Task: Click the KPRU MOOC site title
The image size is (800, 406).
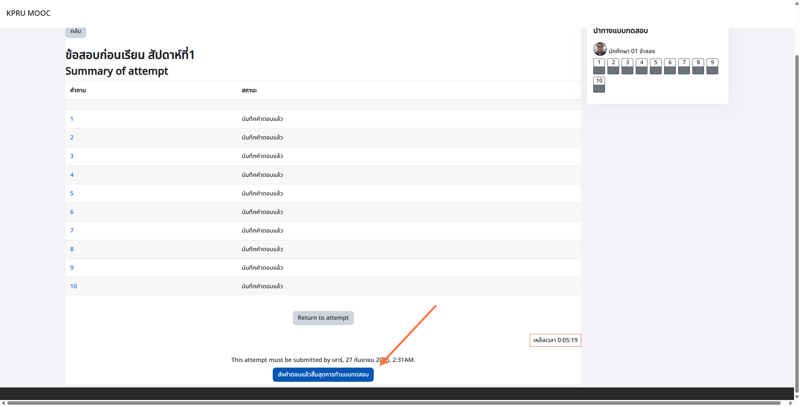Action: coord(28,13)
